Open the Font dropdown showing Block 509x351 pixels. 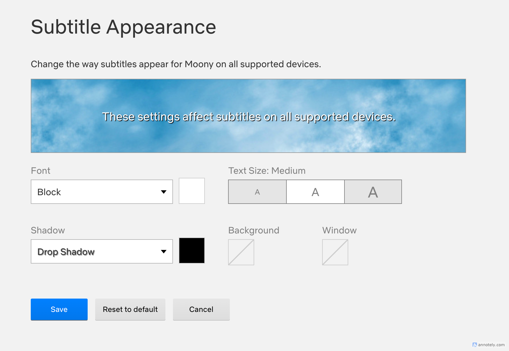click(102, 192)
